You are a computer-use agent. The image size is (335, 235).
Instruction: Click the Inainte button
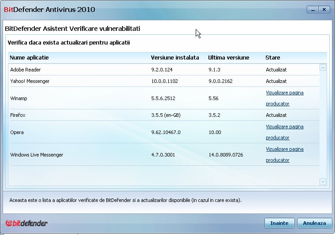279,223
